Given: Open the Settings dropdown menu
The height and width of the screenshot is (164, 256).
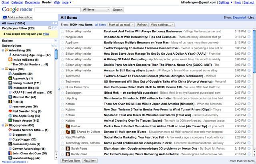Looking at the screenshot, I should (226, 2).
